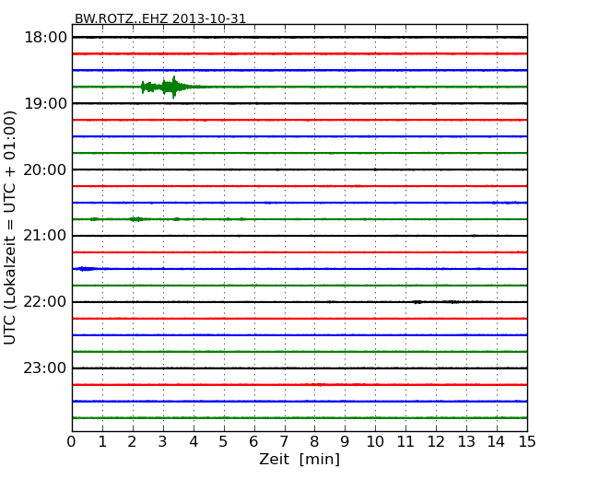The image size is (599, 479).
Task: Click the x-axis tick label 13
Action: tap(466, 441)
